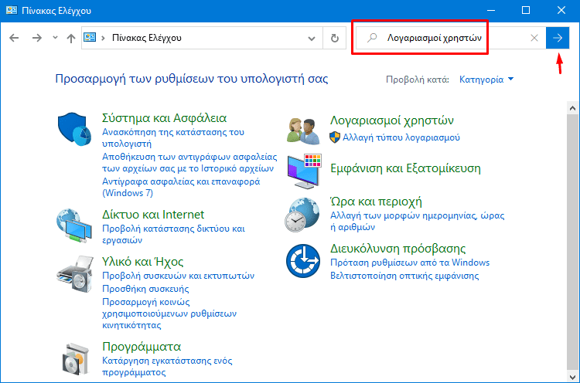Open Κατάργηση εγκατάστασης ενός προγράμματος
Viewport: 580px width, 383px height.
click(x=167, y=366)
